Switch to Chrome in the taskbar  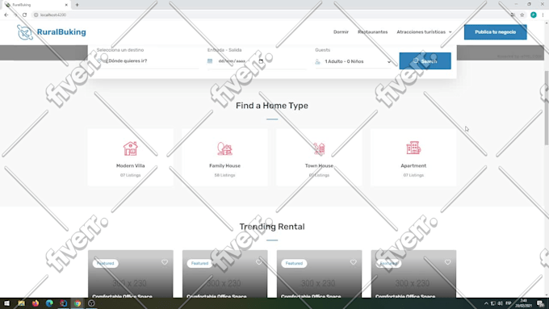78,303
